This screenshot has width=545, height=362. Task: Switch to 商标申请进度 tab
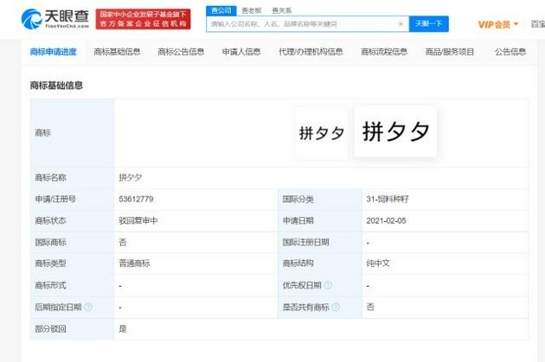tap(53, 52)
